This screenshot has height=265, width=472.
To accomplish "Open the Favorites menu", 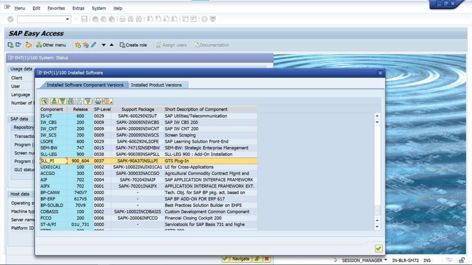I will (x=57, y=8).
